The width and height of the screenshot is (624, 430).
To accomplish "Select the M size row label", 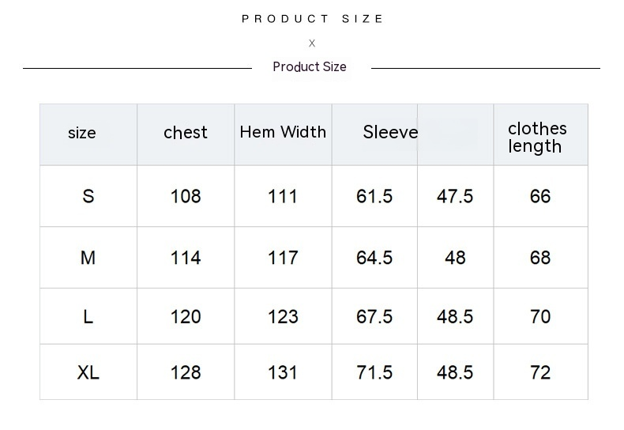I will 88,258.
